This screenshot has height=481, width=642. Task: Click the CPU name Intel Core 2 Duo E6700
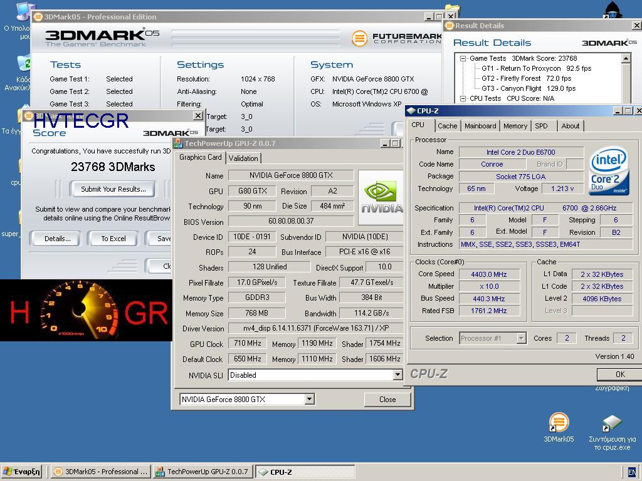pyautogui.click(x=521, y=152)
